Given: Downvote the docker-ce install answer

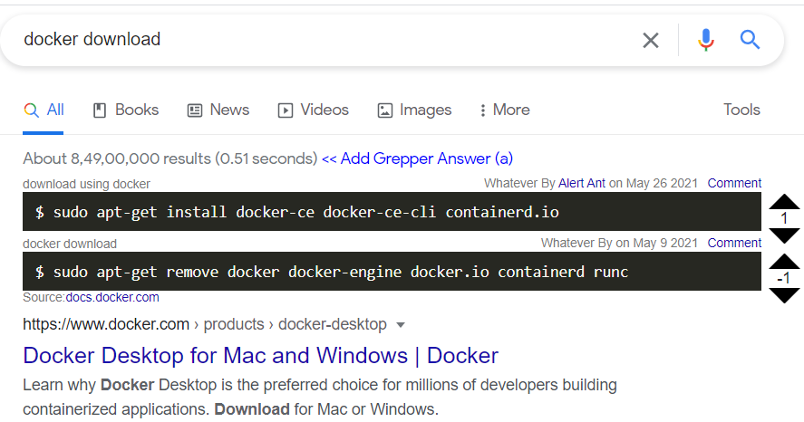Looking at the screenshot, I should 784,235.
